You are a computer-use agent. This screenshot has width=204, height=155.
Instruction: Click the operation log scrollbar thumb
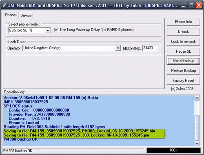[x=197, y=128]
